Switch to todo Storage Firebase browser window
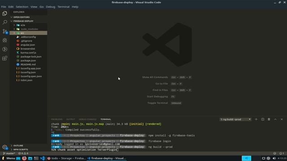Viewport: 287px width, 161px height. [66, 158]
